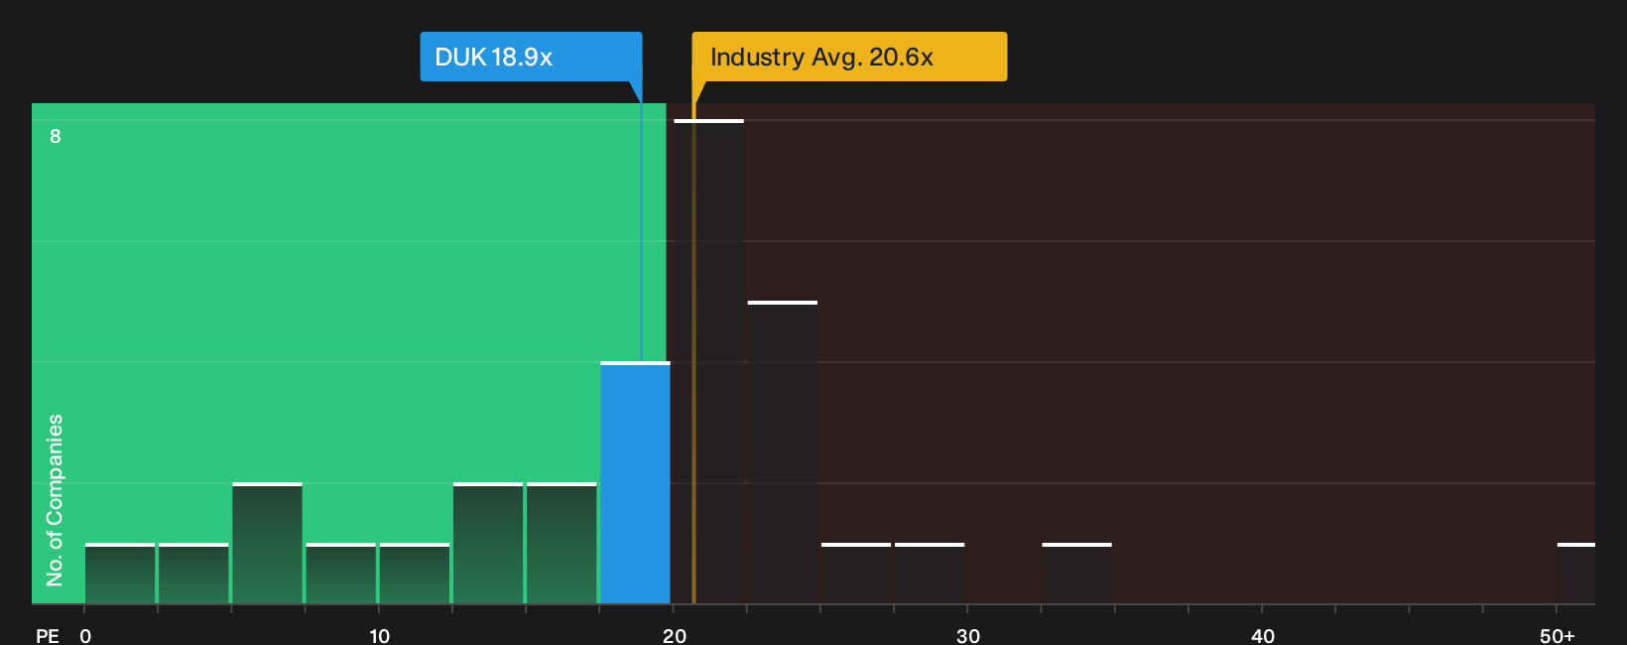Image resolution: width=1627 pixels, height=645 pixels.
Task: Click the x-axis tick label 0
Action: tap(85, 636)
